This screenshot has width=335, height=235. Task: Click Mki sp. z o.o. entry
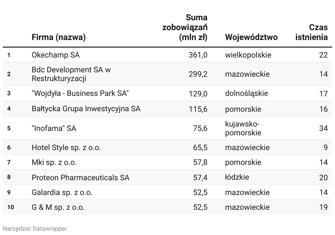click(54, 162)
